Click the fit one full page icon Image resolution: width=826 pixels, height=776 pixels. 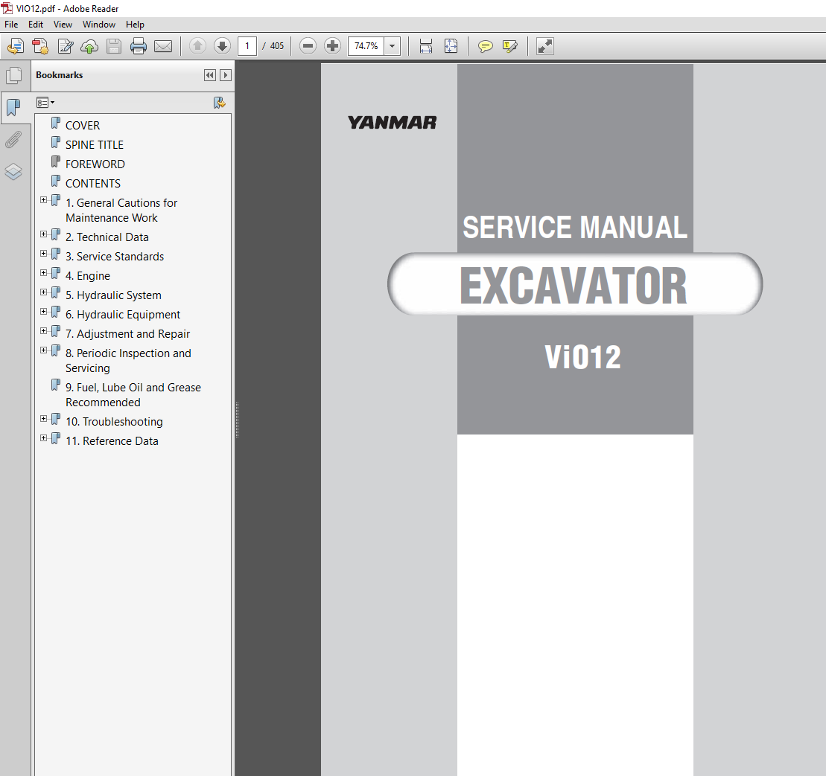coord(451,46)
